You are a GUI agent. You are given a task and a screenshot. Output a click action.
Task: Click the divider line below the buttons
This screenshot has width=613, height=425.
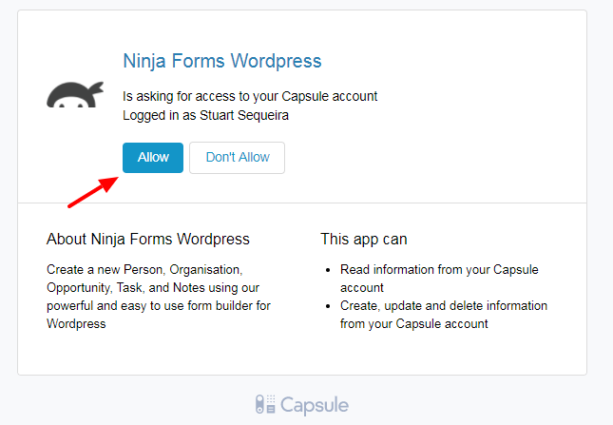tap(301, 203)
